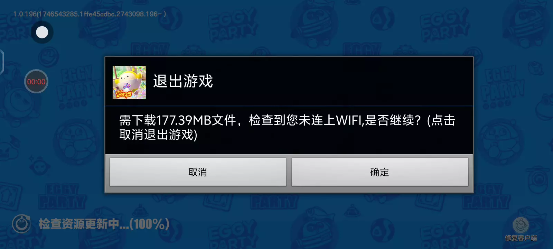Click the 检查到您未连上 phrase in message

pyautogui.click(x=292, y=120)
